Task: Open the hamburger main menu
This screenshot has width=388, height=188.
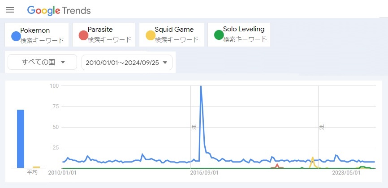Action: click(10, 10)
